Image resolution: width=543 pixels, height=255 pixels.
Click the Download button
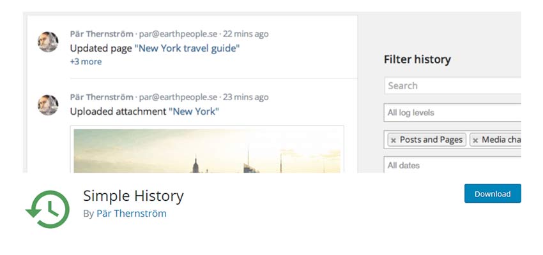pyautogui.click(x=492, y=194)
